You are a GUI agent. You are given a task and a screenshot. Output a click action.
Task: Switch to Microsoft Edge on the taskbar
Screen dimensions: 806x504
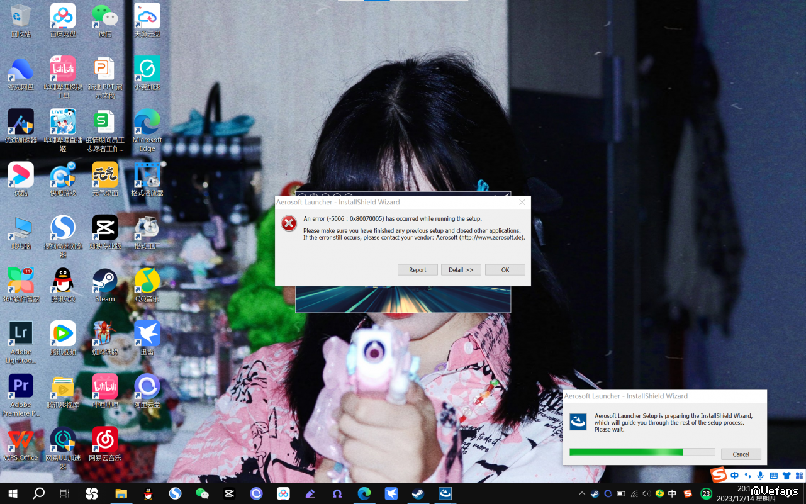click(364, 494)
